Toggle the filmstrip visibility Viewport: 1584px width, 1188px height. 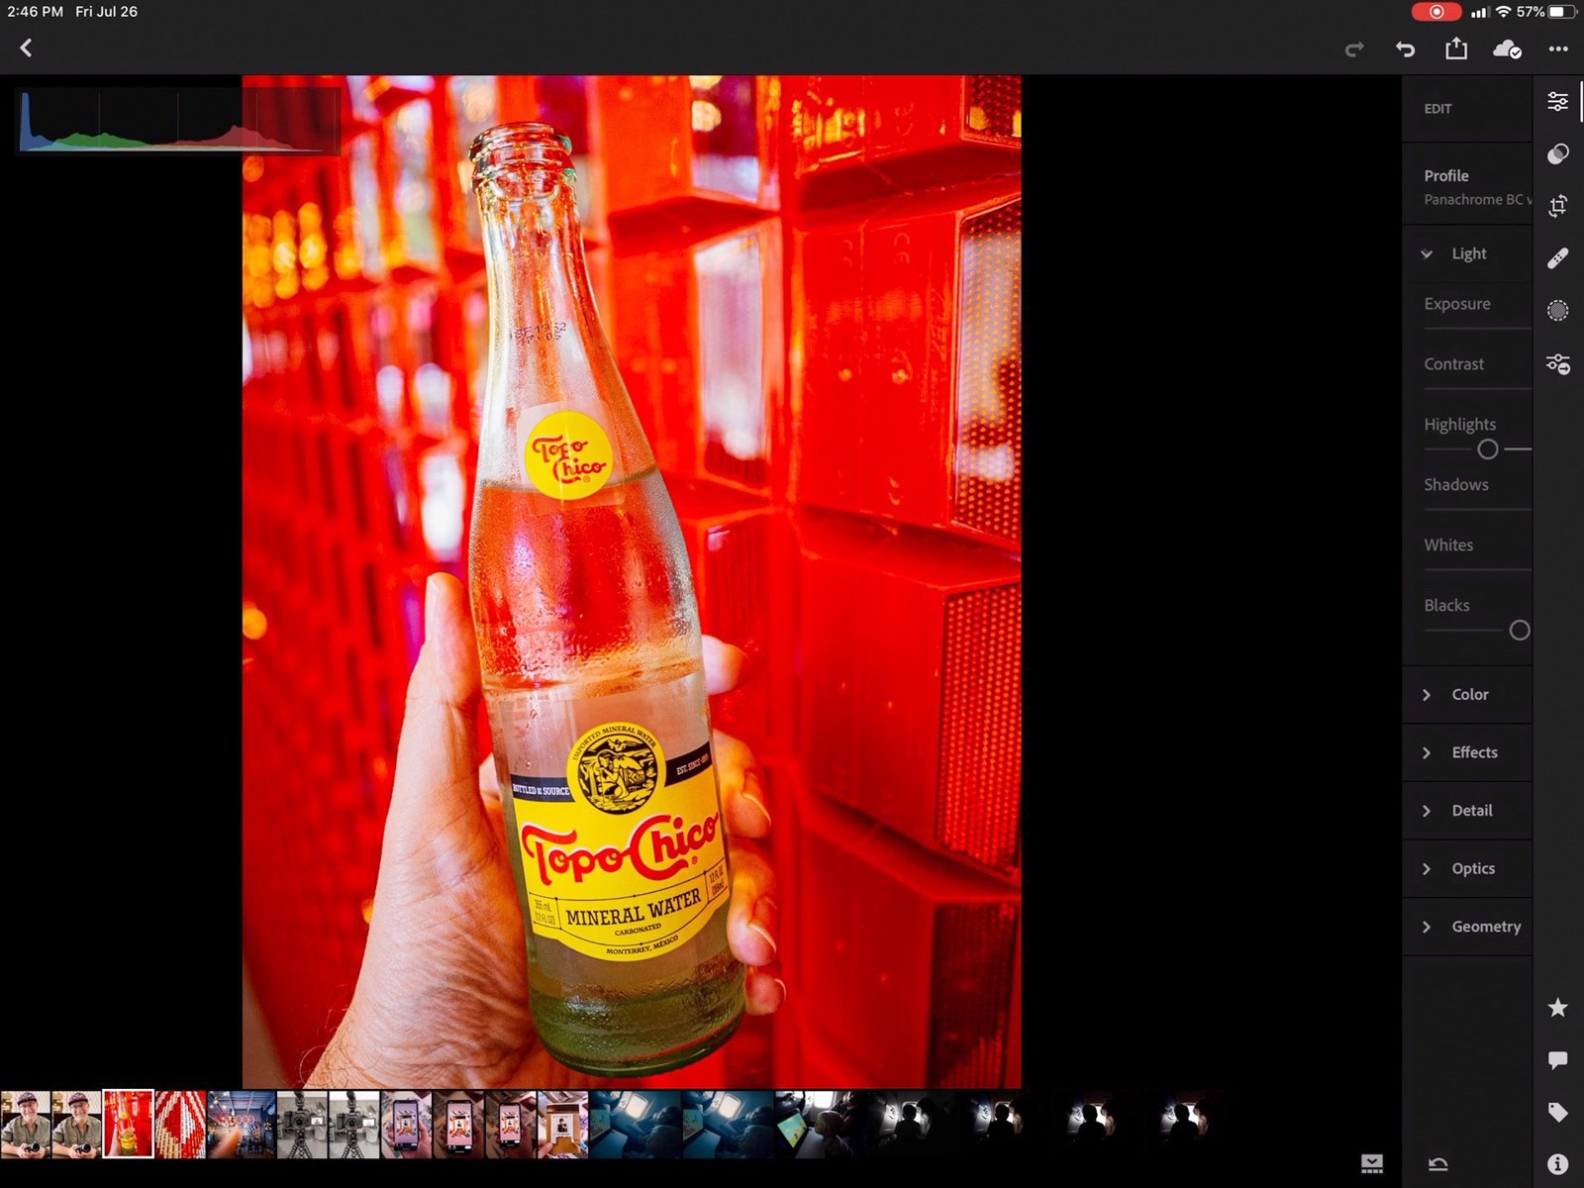(1372, 1164)
